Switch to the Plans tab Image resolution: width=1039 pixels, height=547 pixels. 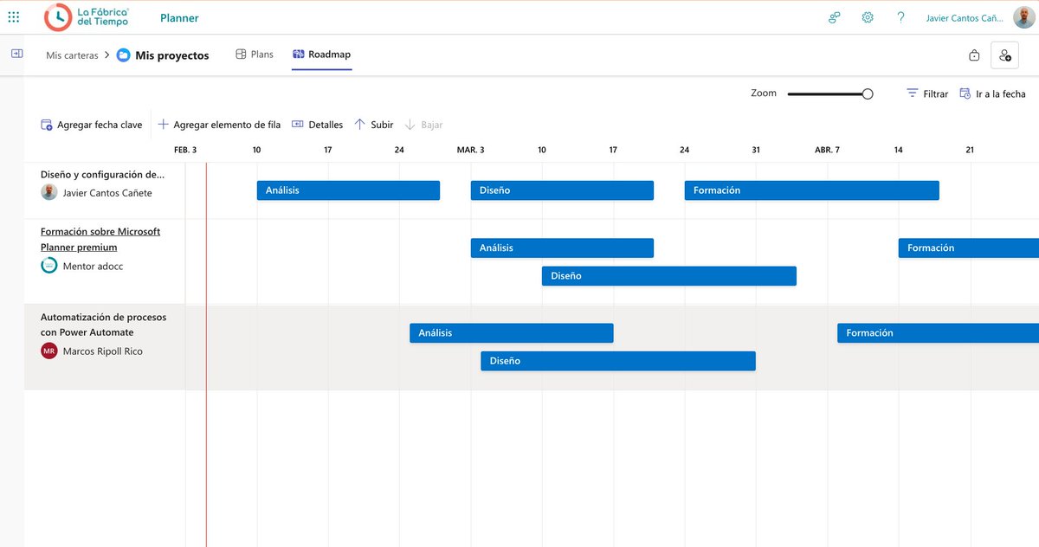click(x=255, y=55)
